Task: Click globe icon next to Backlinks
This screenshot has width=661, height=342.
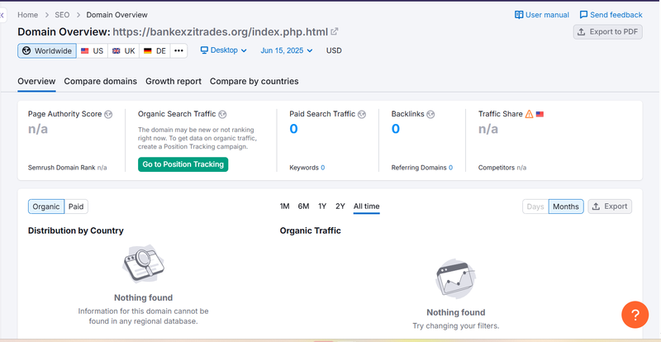Action: (x=430, y=114)
